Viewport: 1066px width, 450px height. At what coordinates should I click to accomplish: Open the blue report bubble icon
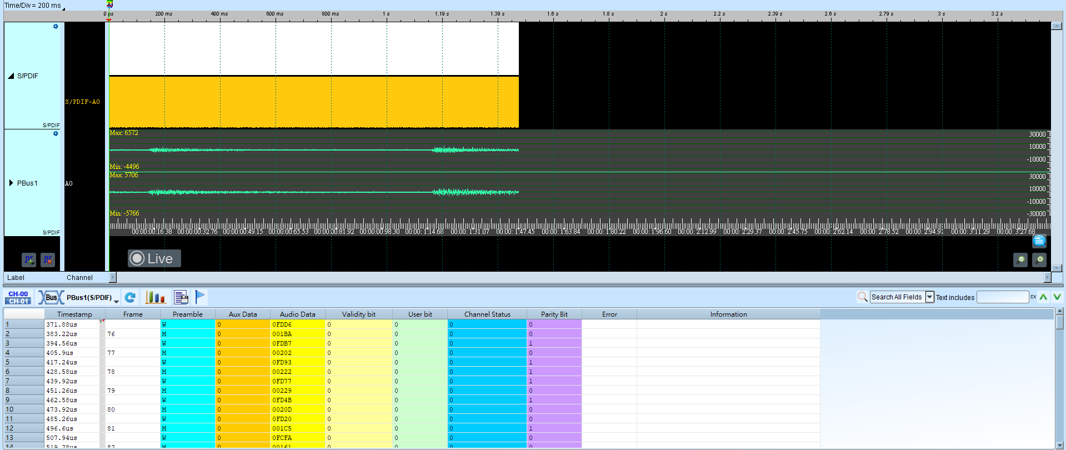(x=1039, y=241)
